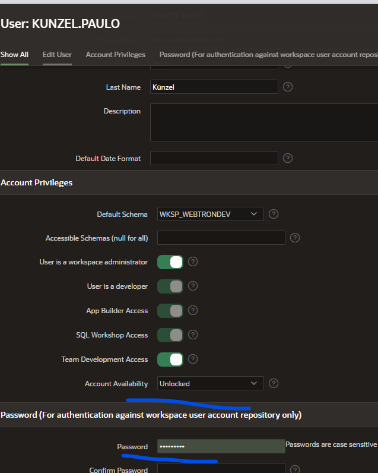
Task: Open help for Default Schema field
Action: 274,214
